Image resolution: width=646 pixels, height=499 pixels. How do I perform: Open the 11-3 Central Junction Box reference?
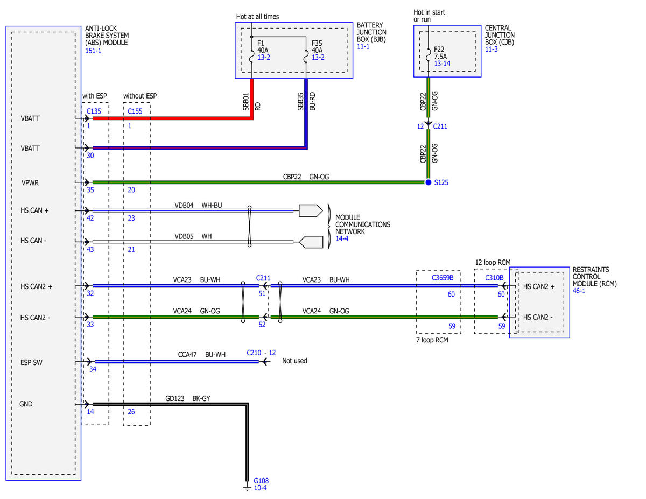491,50
